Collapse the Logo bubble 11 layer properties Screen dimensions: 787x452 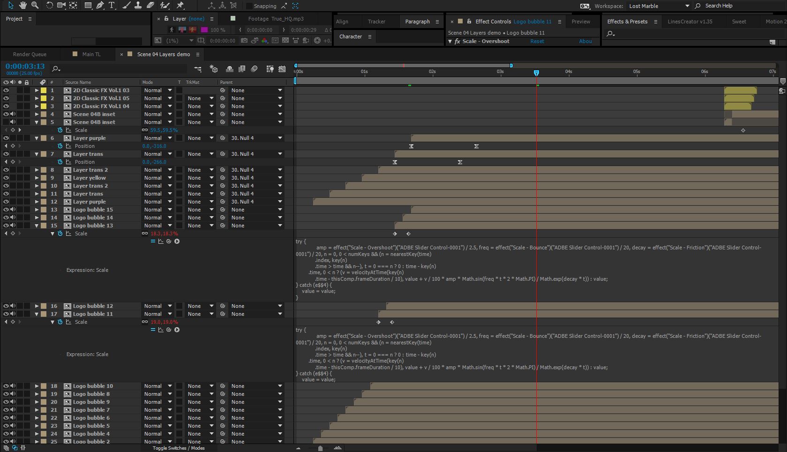coord(37,314)
